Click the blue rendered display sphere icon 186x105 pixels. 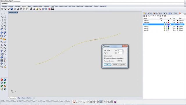[12, 9]
